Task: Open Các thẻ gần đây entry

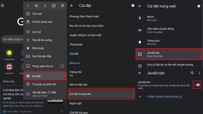Action: (x=45, y=56)
